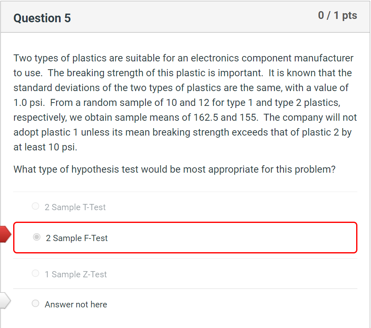Viewport: 371px width, 328px height.
Task: Click inside the red-outlined answer box
Action: 185,238
